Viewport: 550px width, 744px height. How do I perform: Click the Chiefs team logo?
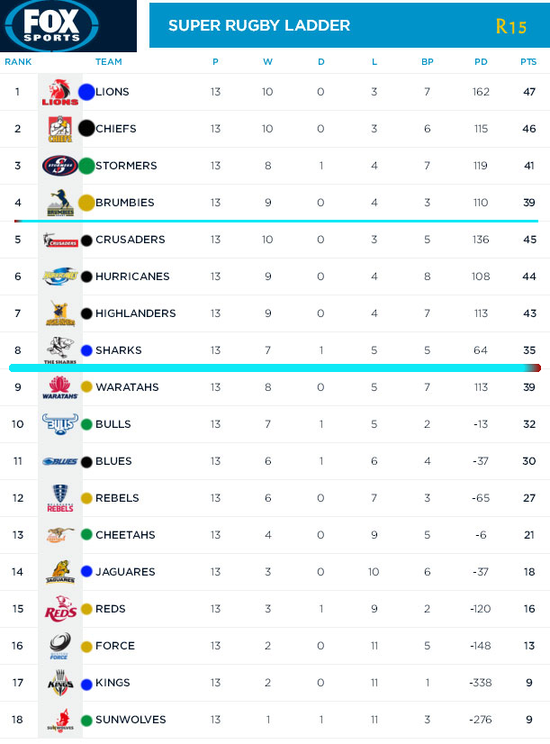(x=59, y=129)
